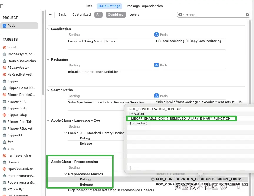Add a macro entry in the popover
Image resolution: width=254 pixels, height=196 pixels.
point(130,168)
